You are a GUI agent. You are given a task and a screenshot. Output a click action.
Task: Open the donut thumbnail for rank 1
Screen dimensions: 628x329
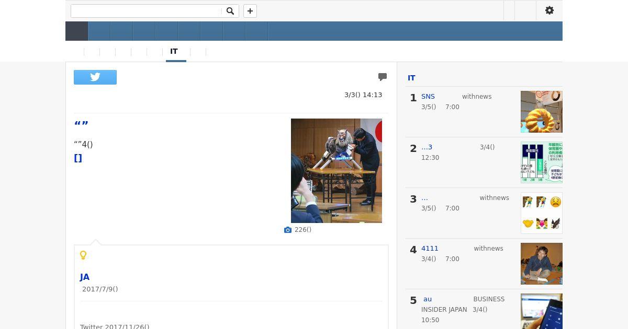point(542,112)
